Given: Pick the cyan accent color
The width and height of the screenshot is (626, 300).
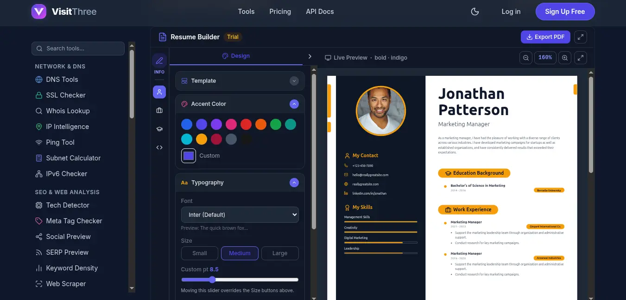Looking at the screenshot, I should tap(187, 139).
